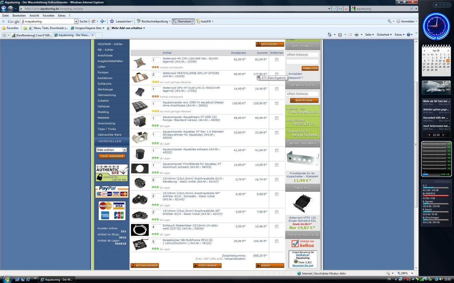Image resolution: width=454 pixels, height=283 pixels.
Task: Open the Übersetzen dropdown arrow
Action: coord(193,21)
